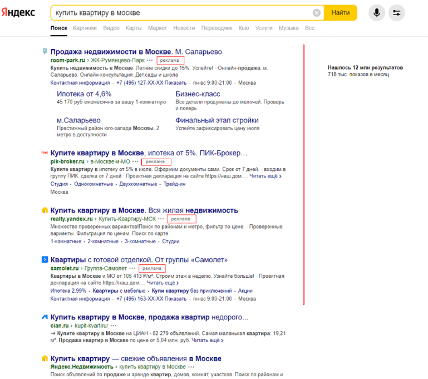Click the cian.ru favicon icon
The image size is (428, 379).
point(45,317)
